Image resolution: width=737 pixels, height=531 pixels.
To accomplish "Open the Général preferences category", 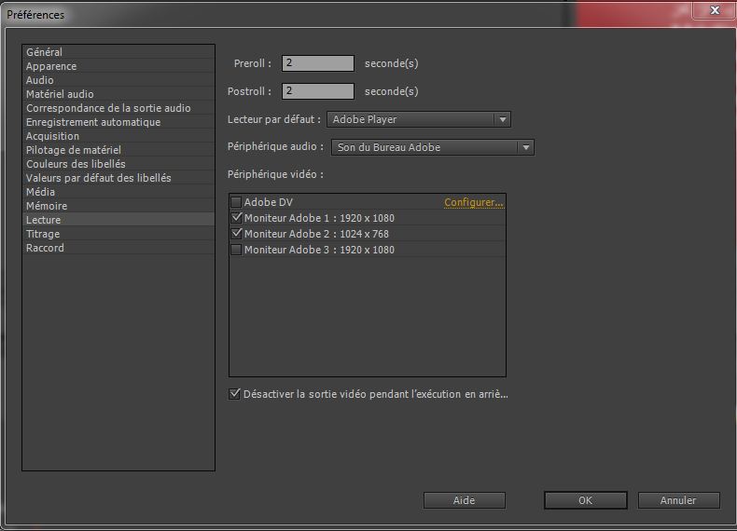I will pyautogui.click(x=118, y=51).
